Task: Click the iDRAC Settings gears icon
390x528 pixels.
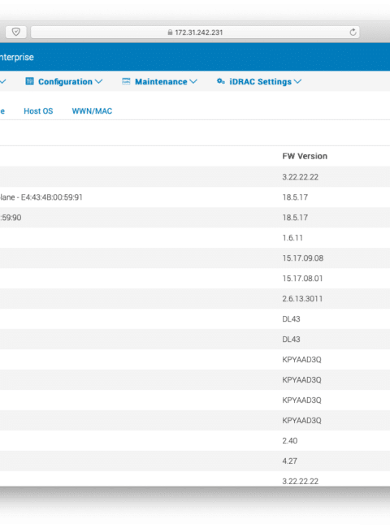Action: (221, 81)
